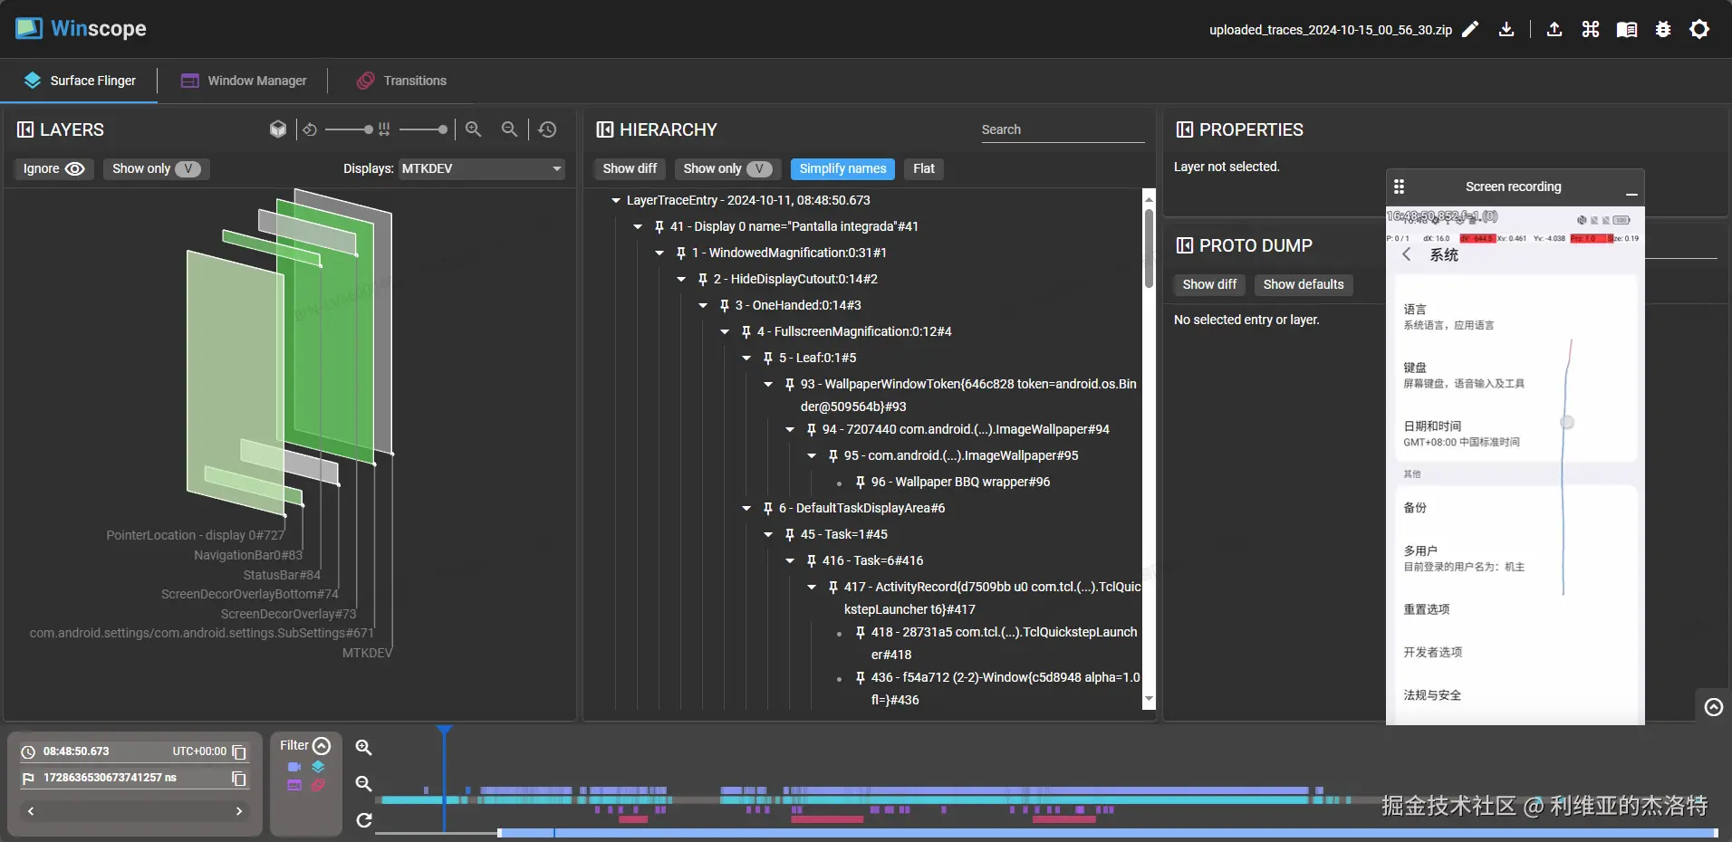The height and width of the screenshot is (842, 1732).
Task: Toggle Surface Flinger layers trace filter icon
Action: [318, 767]
